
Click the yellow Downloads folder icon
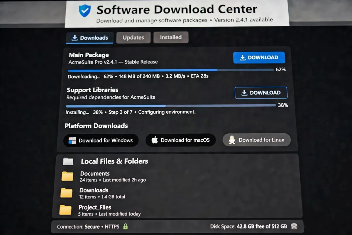pyautogui.click(x=67, y=193)
